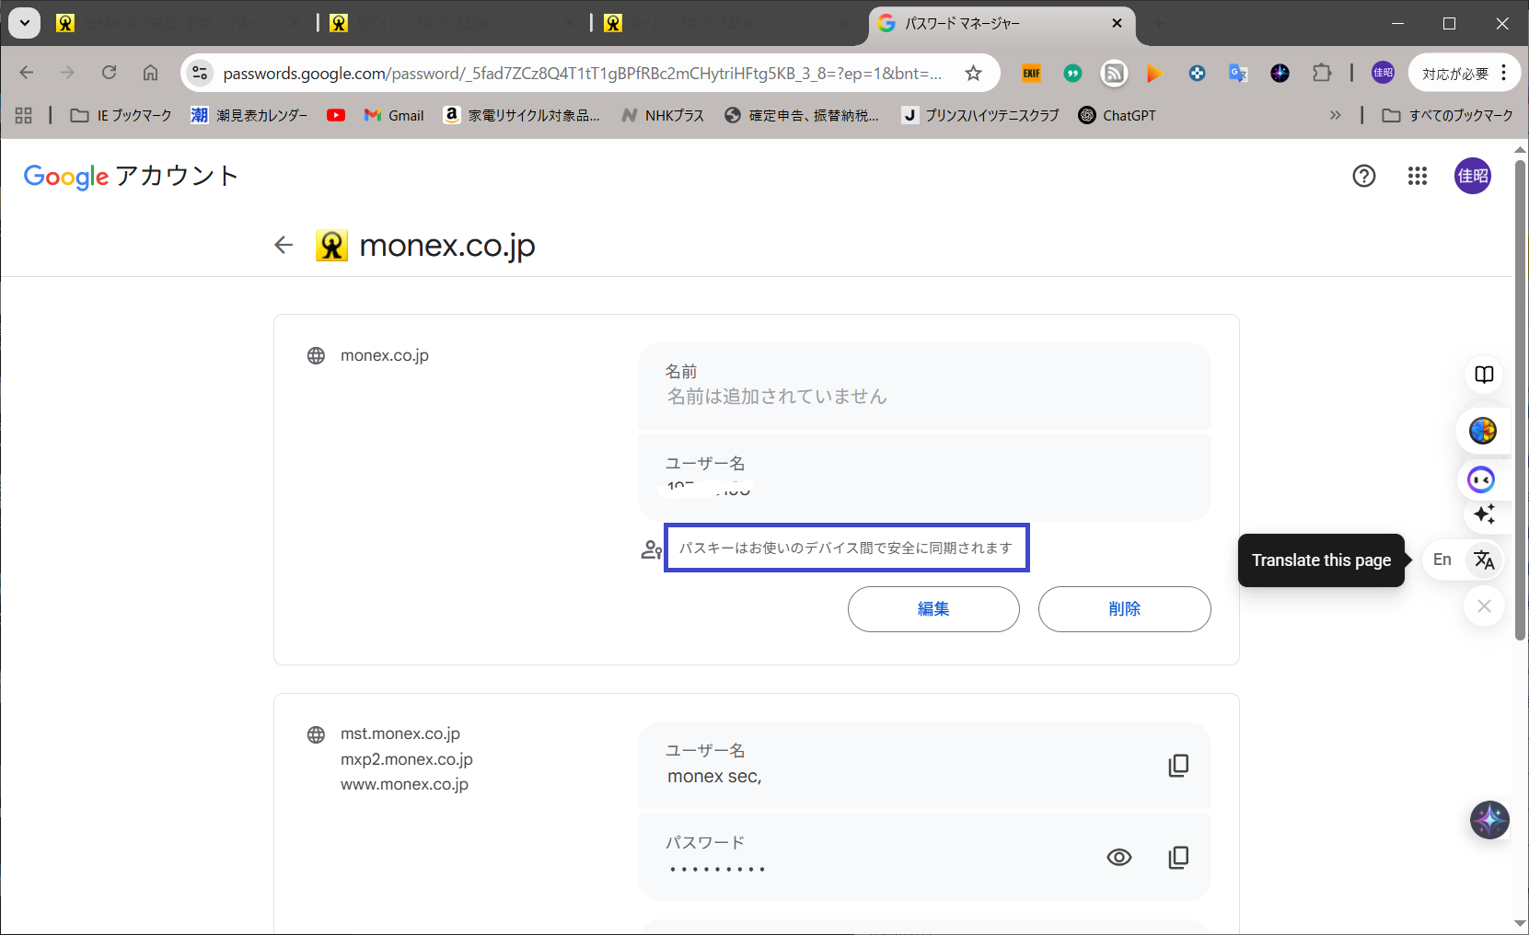Open the IE ブックマーク bookmarks folder
1529x935 pixels.
coord(122,115)
